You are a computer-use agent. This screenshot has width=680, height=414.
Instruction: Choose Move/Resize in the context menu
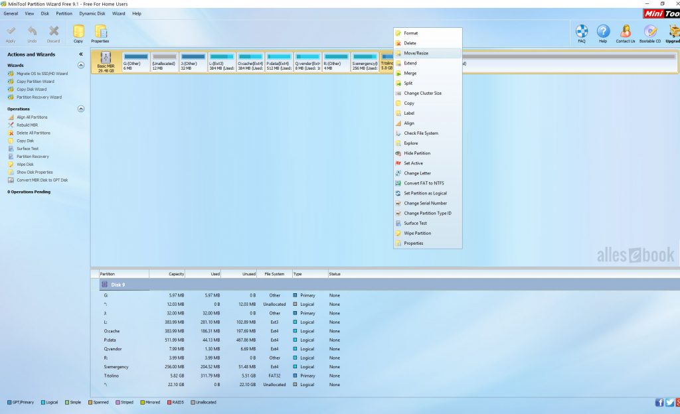pos(428,53)
